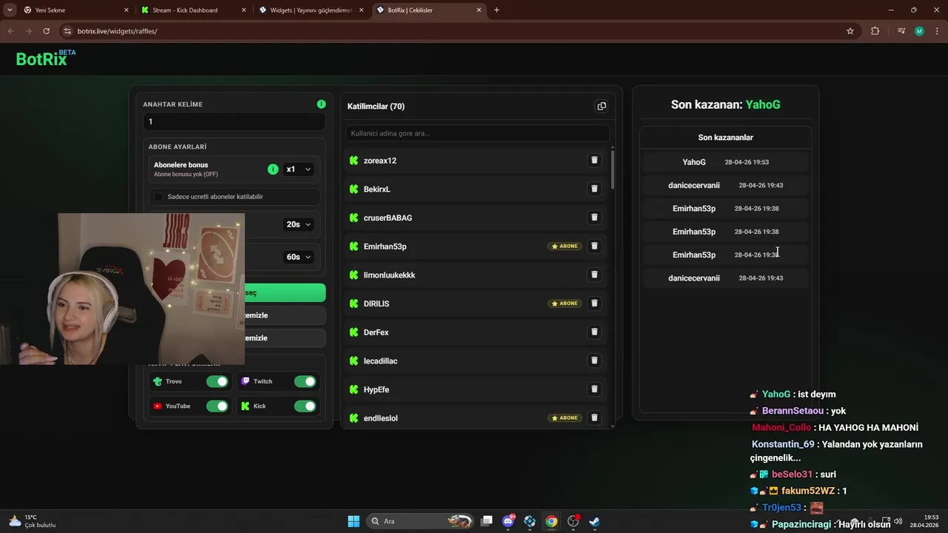Delete DerFex entry trash icon
This screenshot has height=533, width=948.
(594, 332)
